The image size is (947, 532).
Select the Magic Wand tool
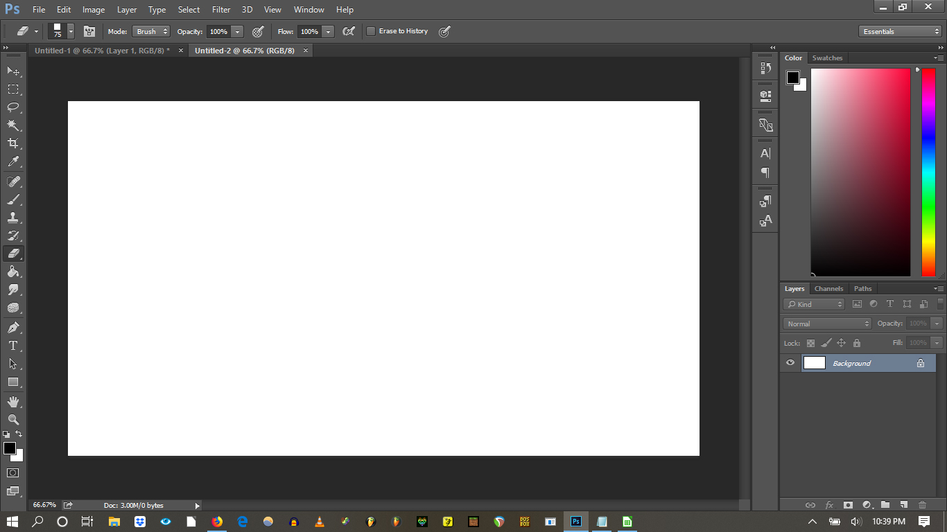click(x=13, y=125)
